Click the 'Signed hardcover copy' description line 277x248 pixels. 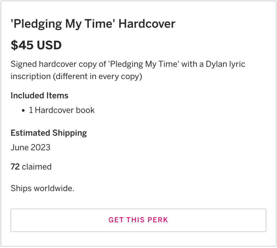(128, 64)
